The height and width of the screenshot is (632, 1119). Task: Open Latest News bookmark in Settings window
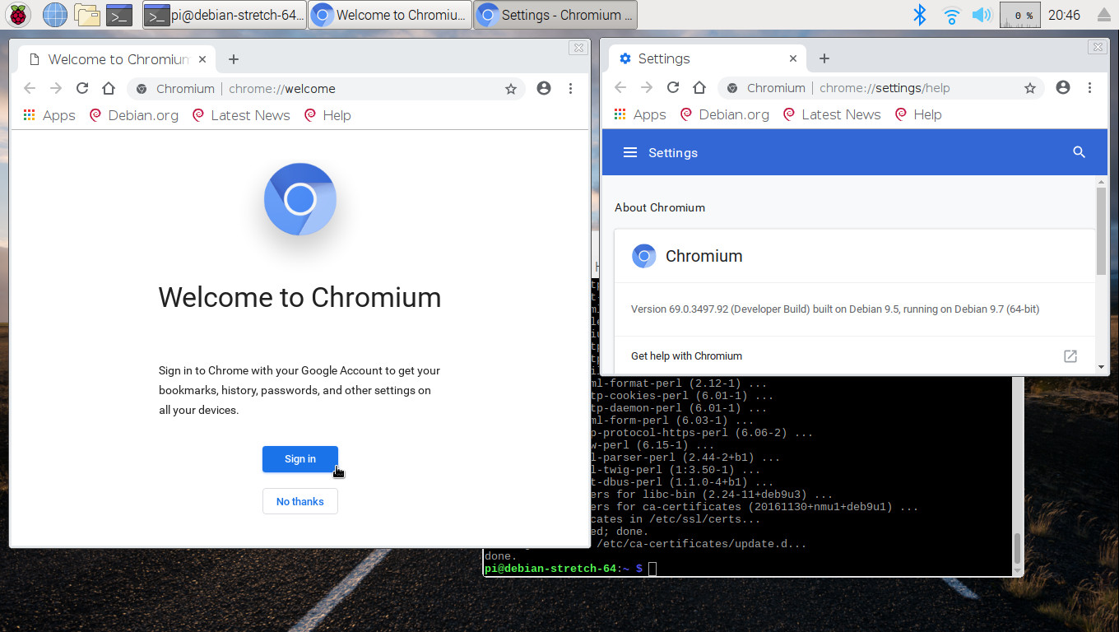point(832,114)
